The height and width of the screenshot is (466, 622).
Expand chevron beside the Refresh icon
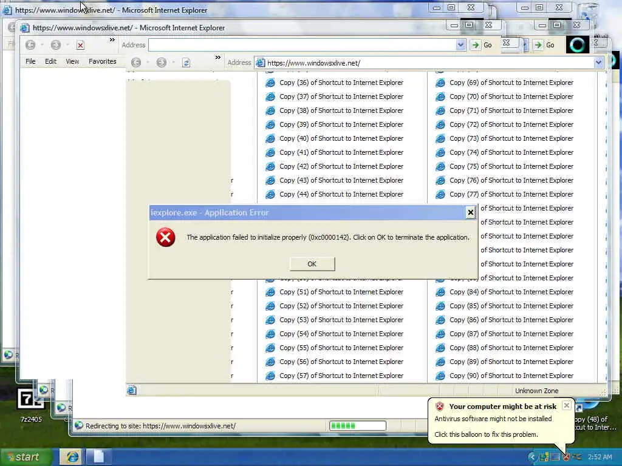pos(218,58)
